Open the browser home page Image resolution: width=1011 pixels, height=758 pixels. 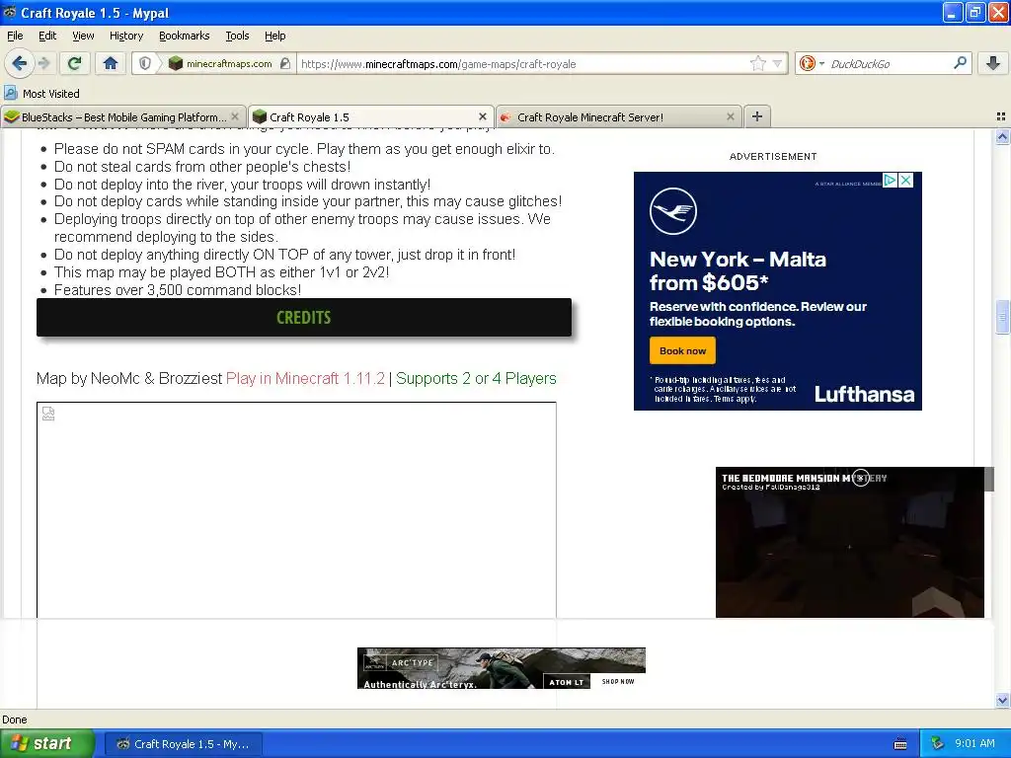pos(111,63)
